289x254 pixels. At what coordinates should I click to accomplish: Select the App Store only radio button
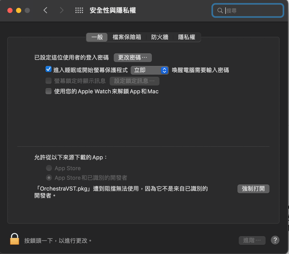[x=49, y=168]
